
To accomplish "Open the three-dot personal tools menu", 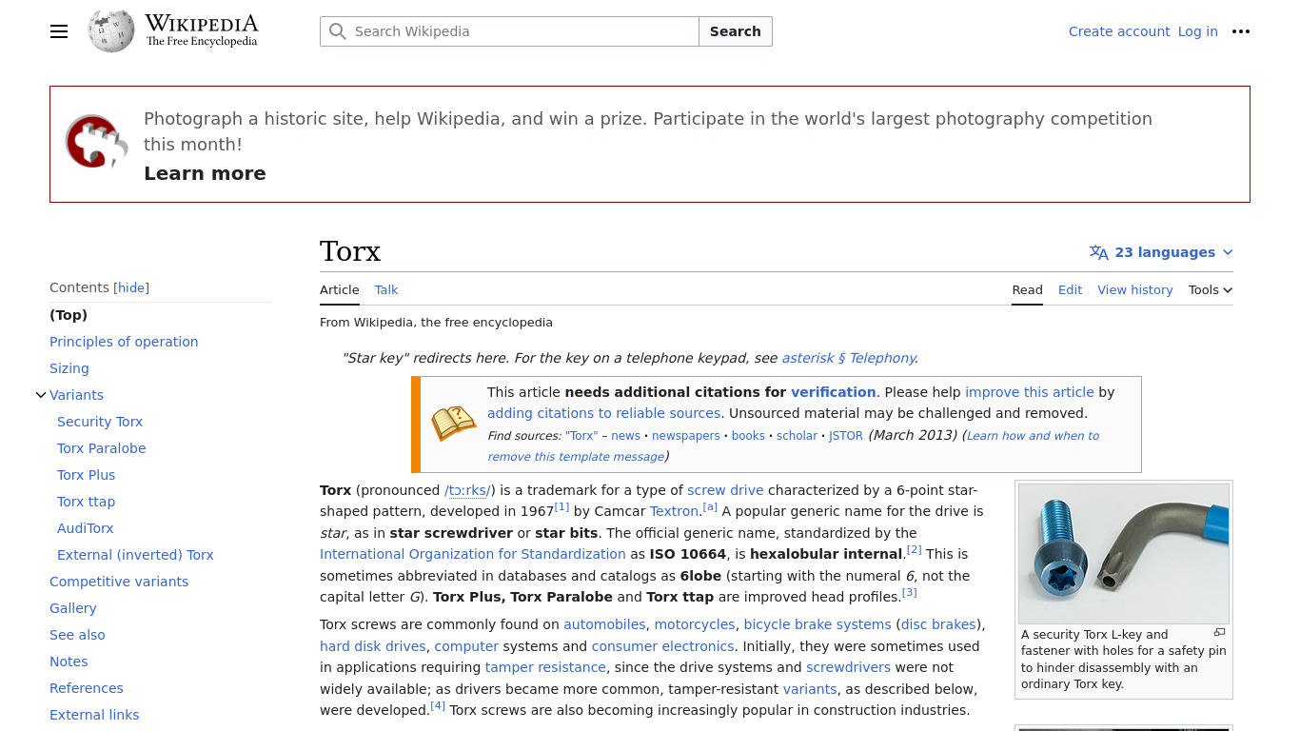I will tap(1241, 31).
